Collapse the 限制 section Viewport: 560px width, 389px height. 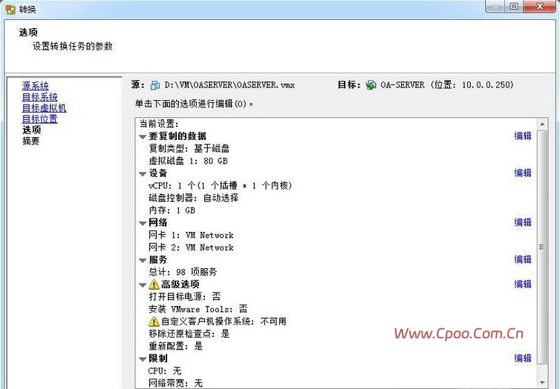click(x=143, y=359)
